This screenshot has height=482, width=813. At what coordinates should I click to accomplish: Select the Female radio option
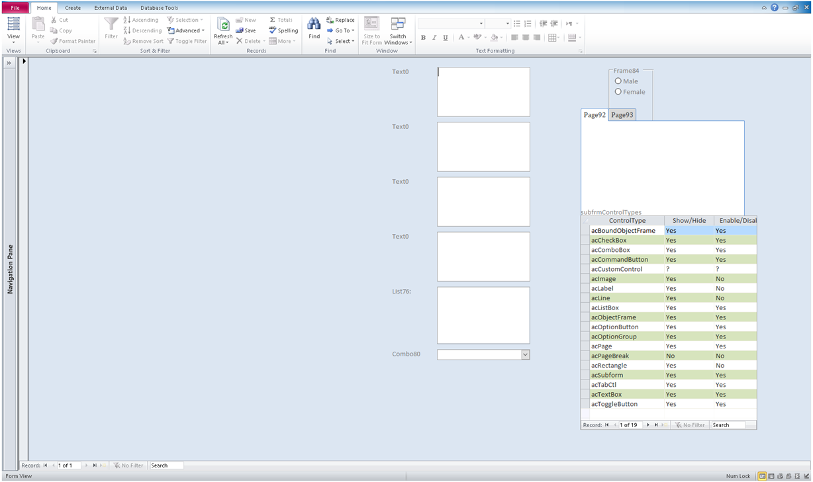coord(618,92)
